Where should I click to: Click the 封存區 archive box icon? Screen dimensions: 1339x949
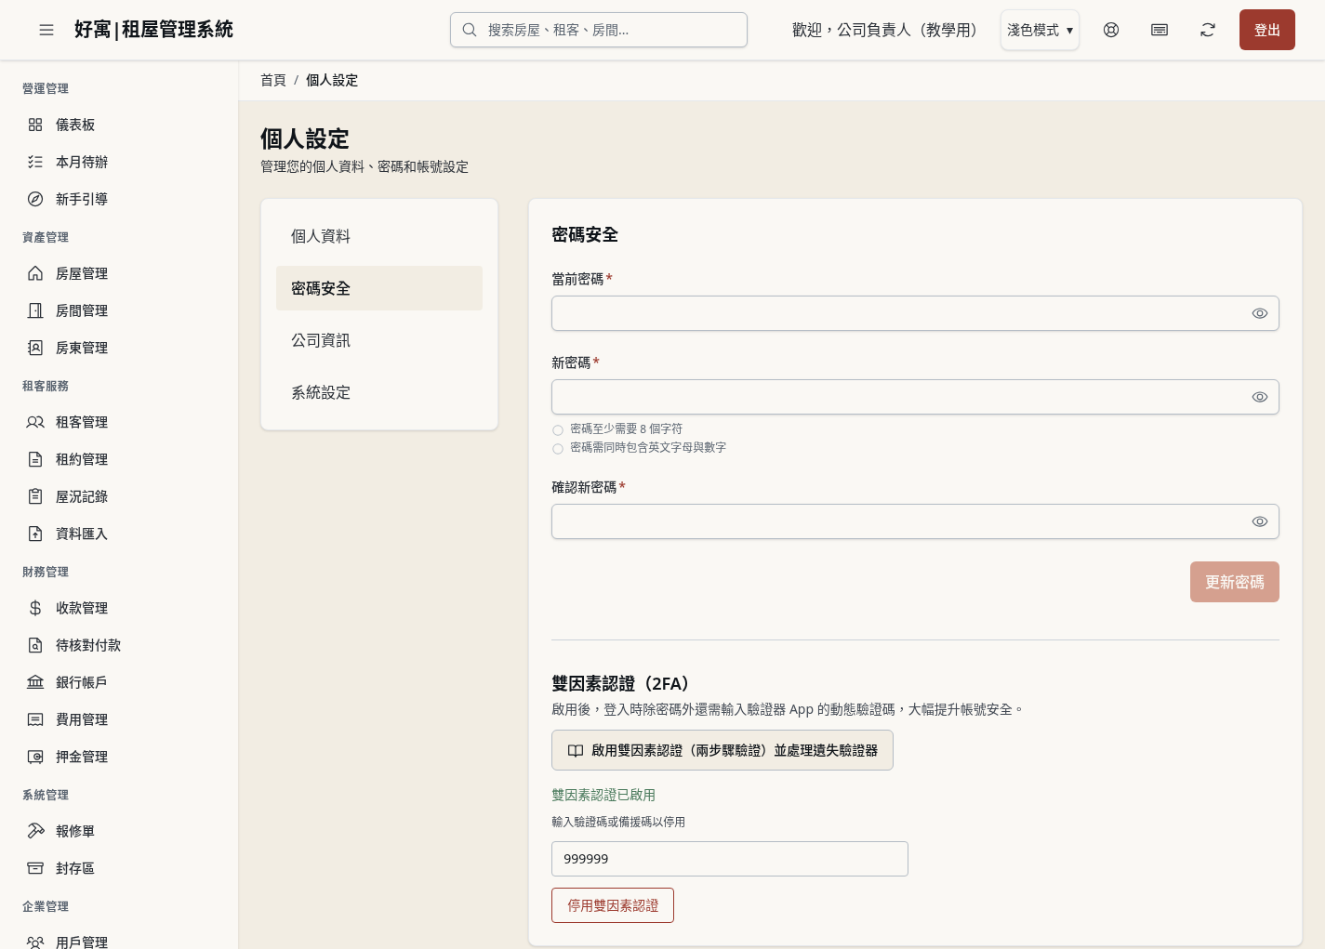tap(35, 868)
